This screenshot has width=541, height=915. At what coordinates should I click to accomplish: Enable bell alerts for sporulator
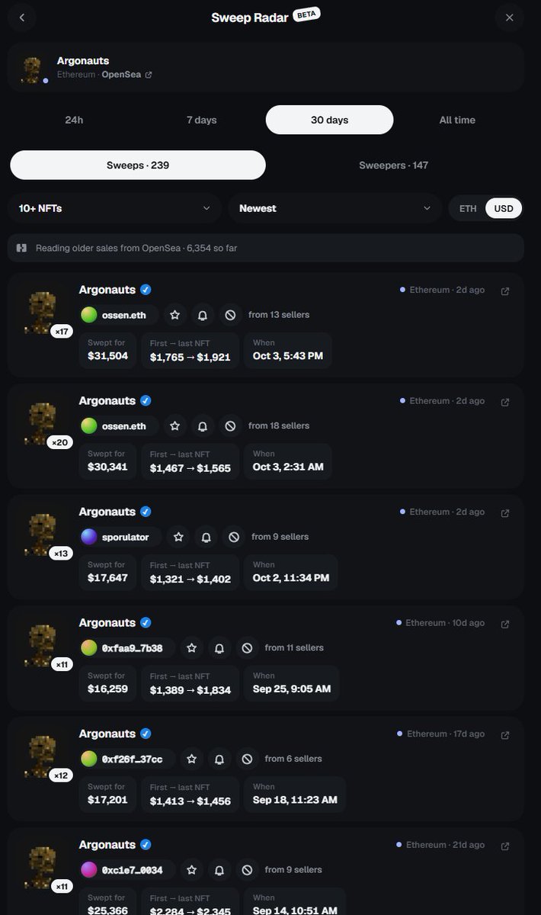pyautogui.click(x=206, y=538)
